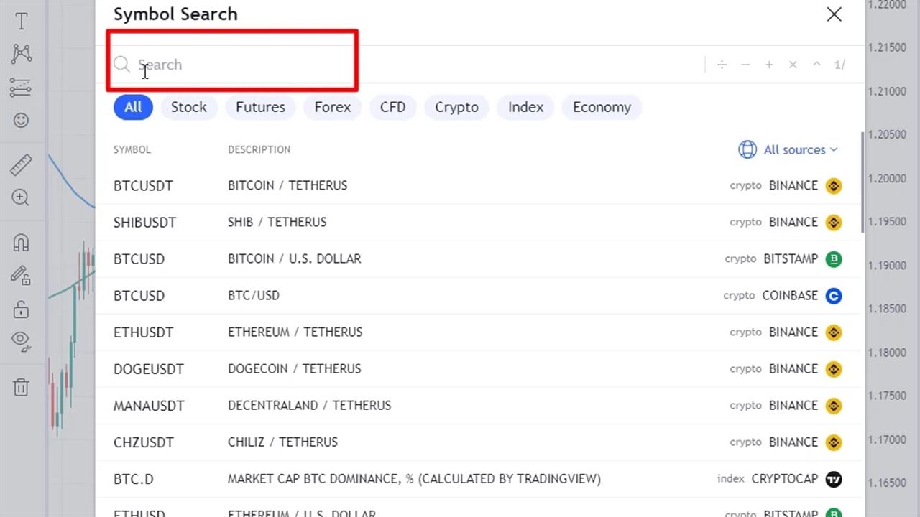Hide all drawings with eye icon
Image resolution: width=920 pixels, height=517 pixels.
[22, 340]
